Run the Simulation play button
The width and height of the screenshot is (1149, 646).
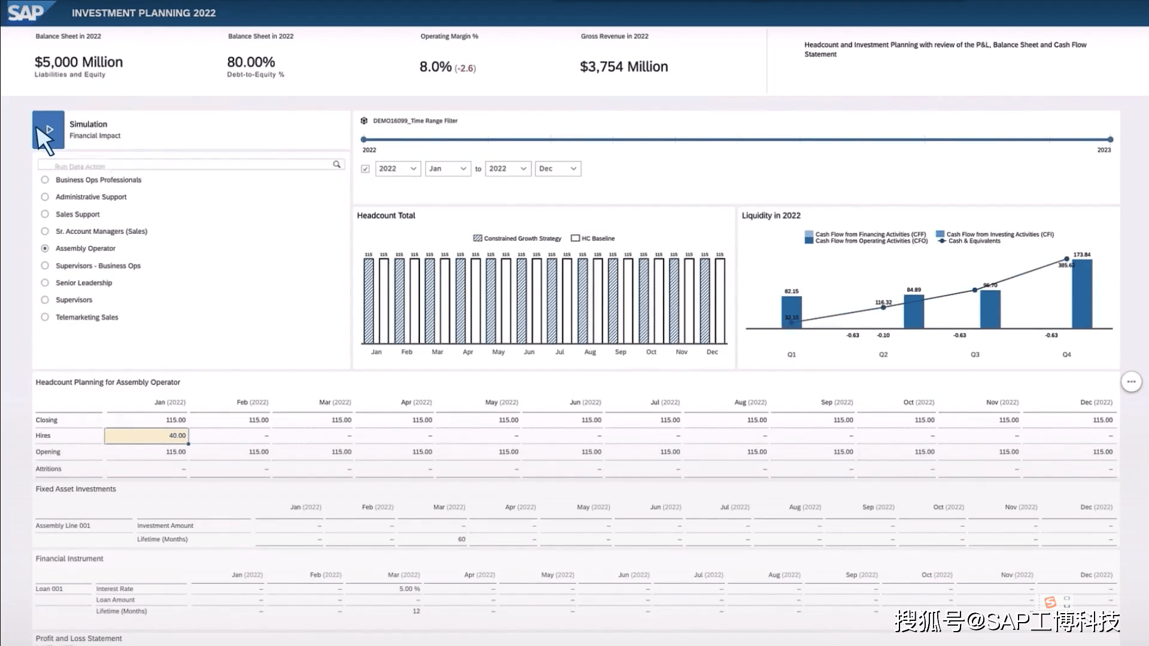(48, 129)
